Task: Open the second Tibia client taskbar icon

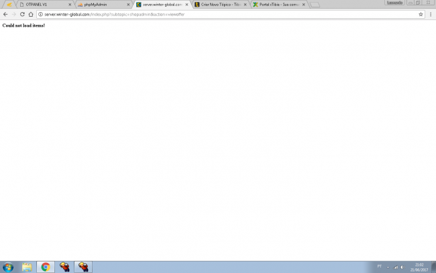Action: click(x=83, y=267)
